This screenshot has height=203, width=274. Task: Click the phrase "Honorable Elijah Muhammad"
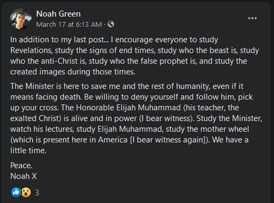pos(128,108)
